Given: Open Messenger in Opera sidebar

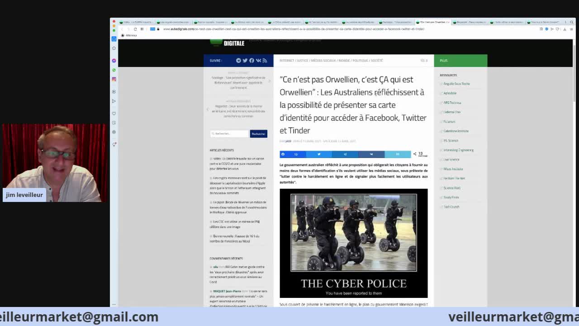Looking at the screenshot, I should (114, 60).
